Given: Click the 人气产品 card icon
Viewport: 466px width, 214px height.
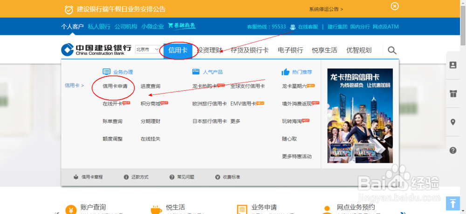Looking at the screenshot, I should tap(196, 72).
